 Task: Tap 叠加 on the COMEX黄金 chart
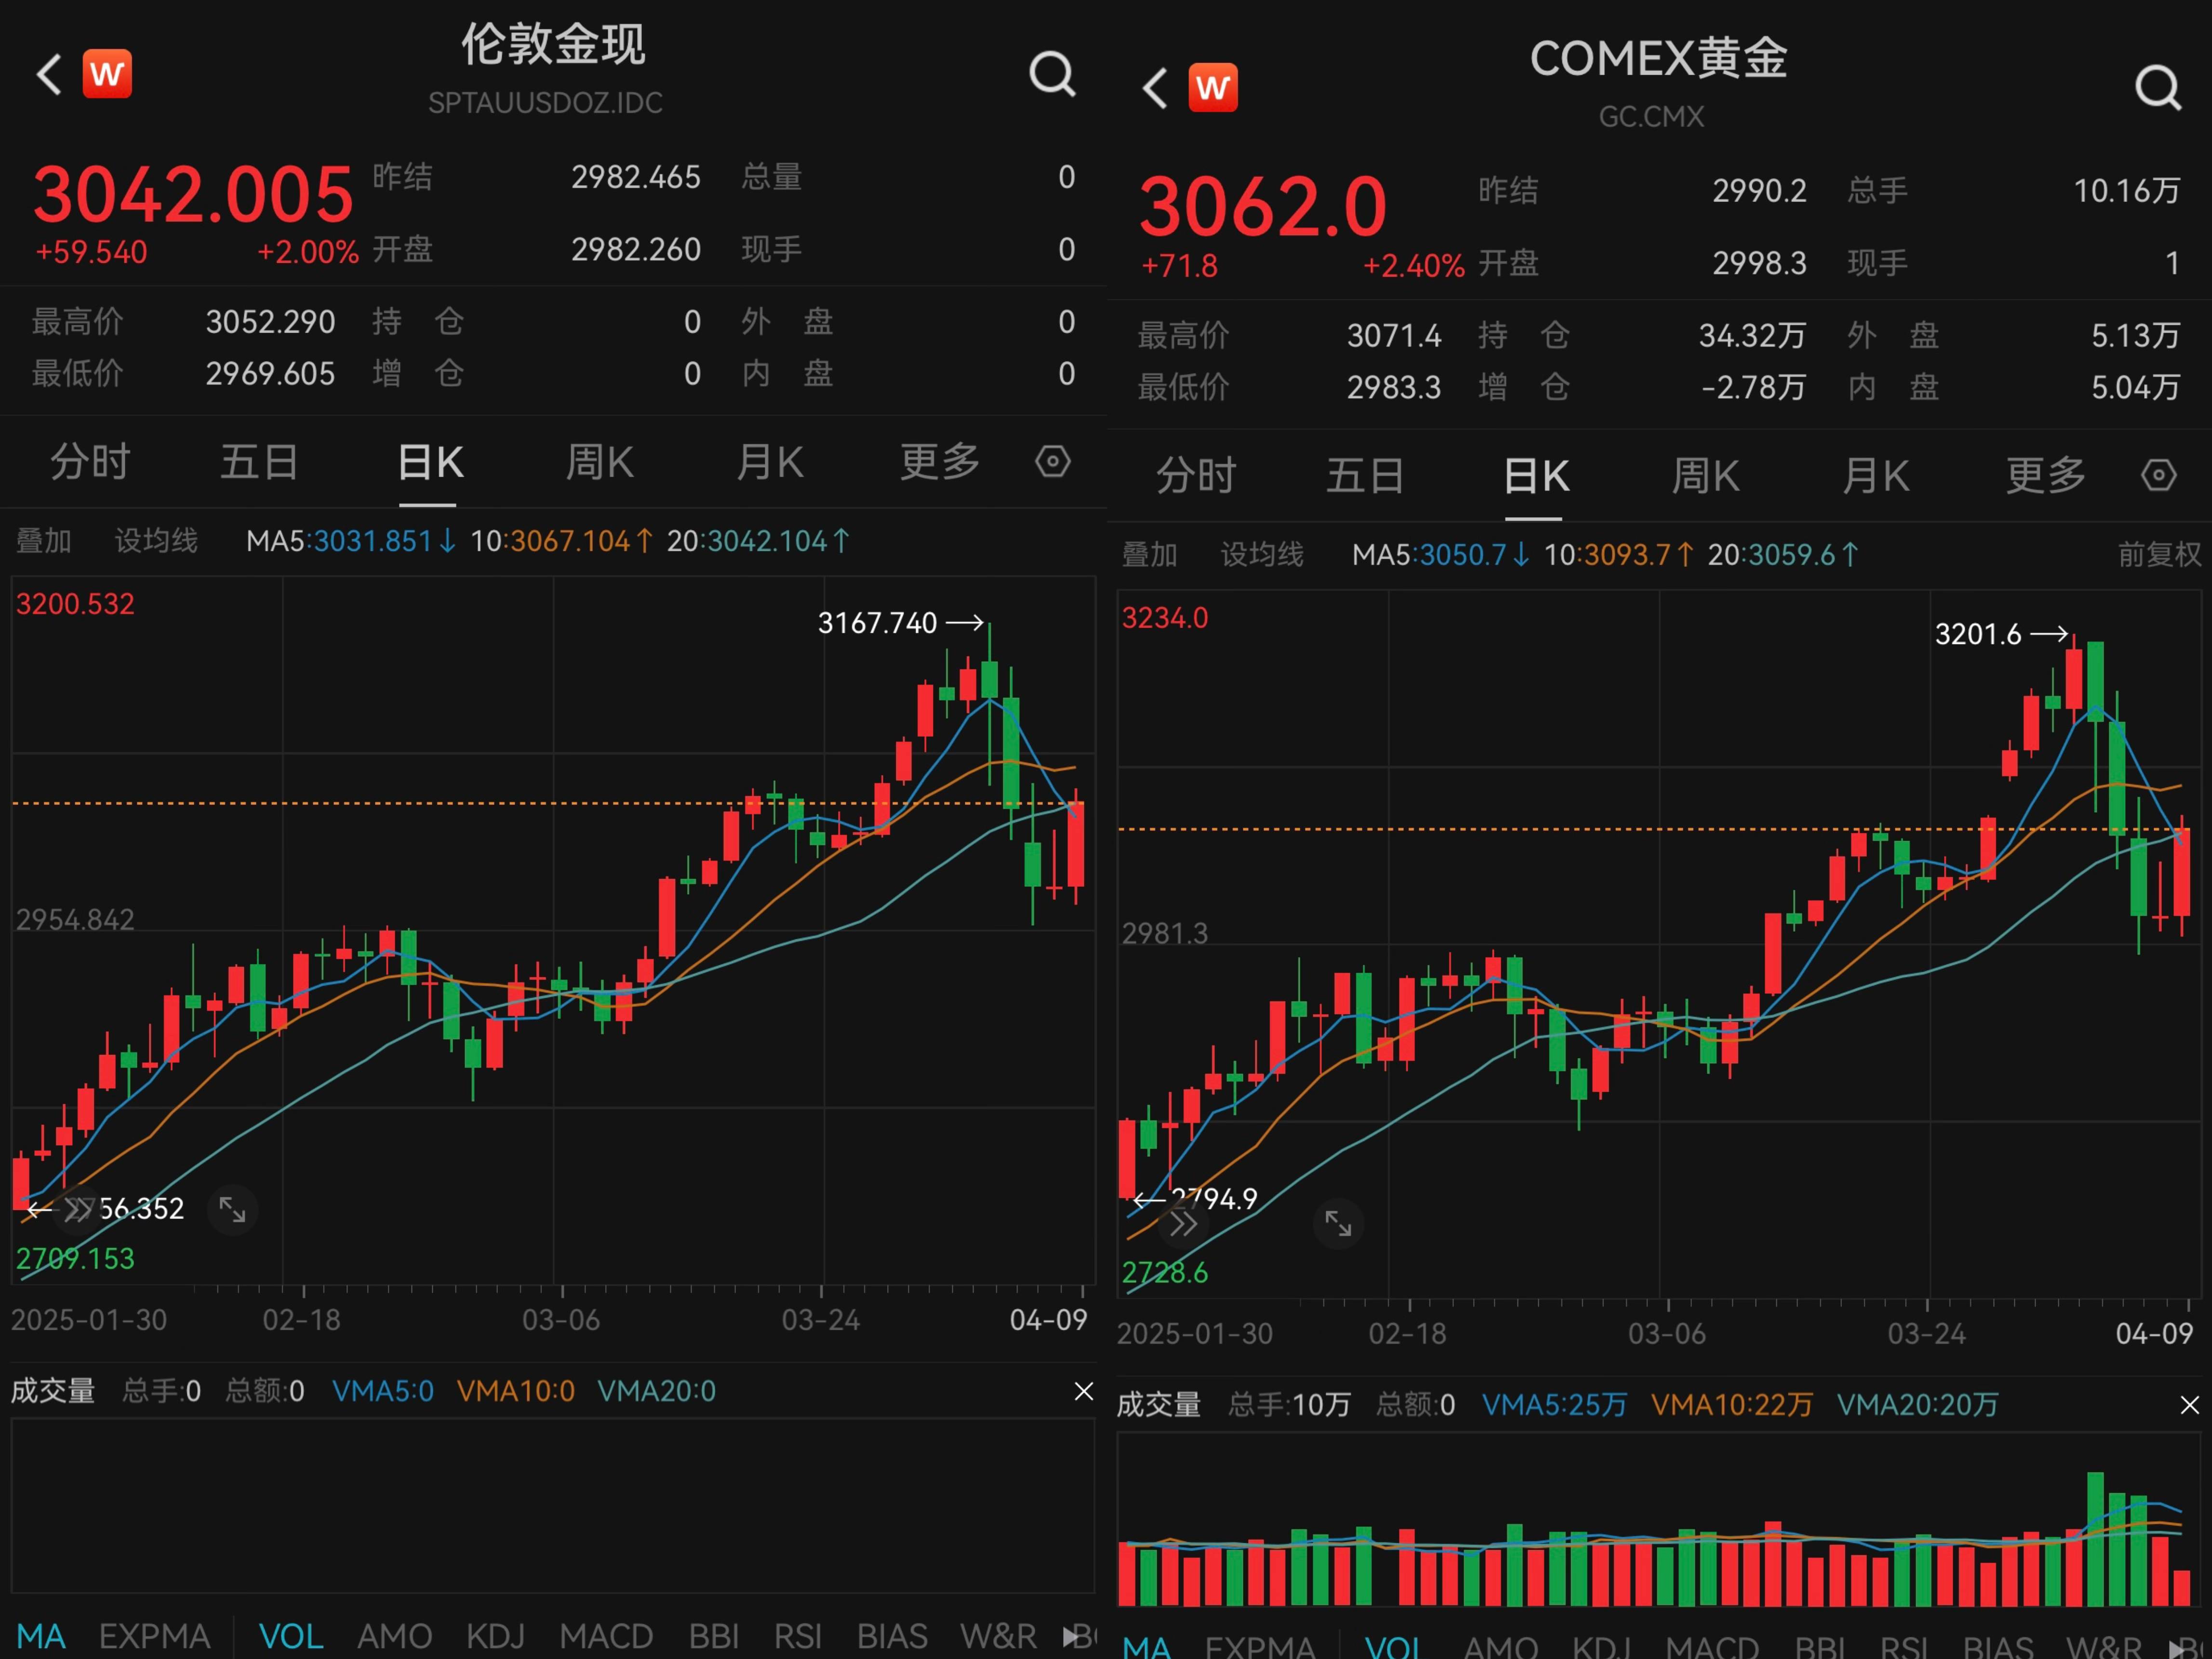[1149, 554]
